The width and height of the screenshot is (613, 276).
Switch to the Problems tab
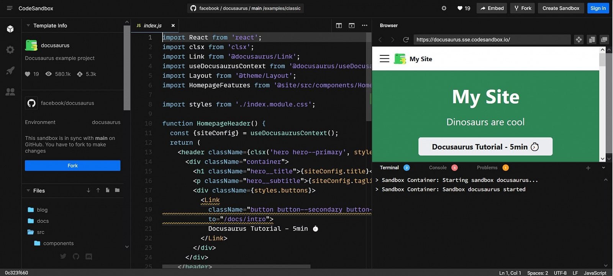487,167
